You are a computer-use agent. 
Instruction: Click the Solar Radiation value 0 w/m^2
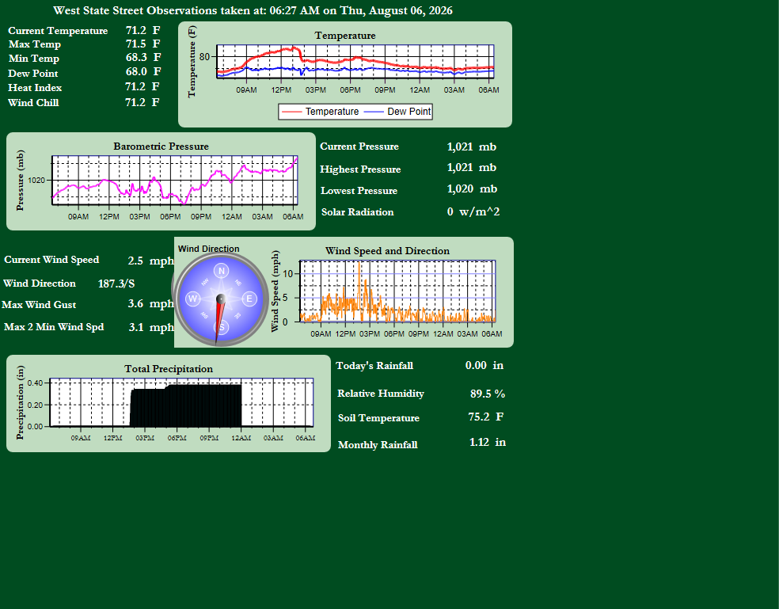coord(473,211)
